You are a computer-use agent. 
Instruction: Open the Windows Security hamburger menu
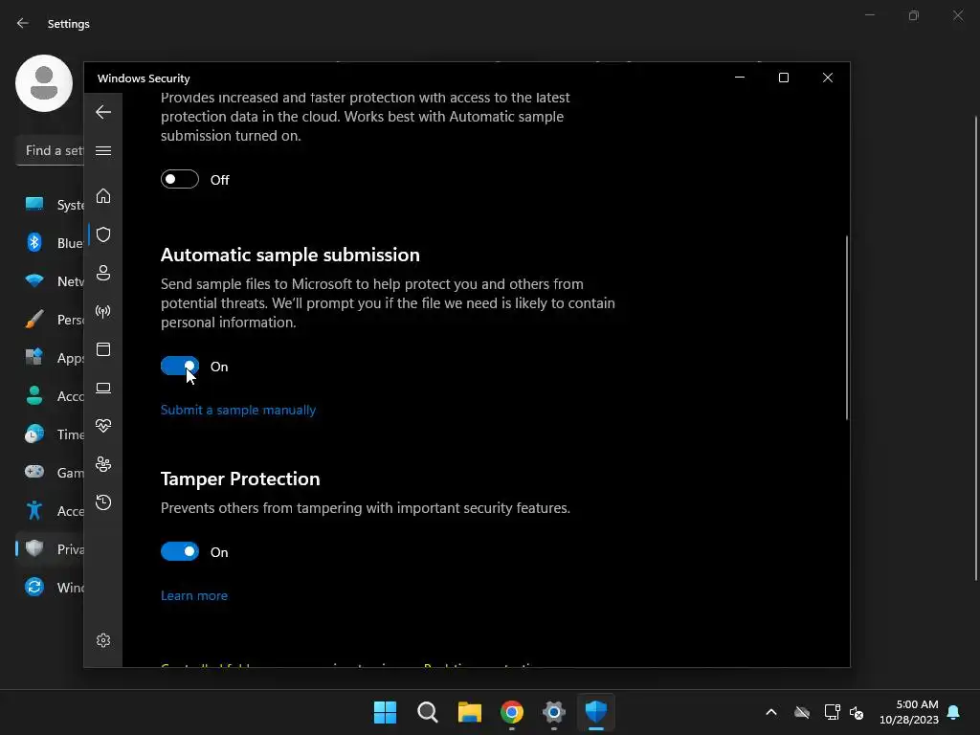103,150
